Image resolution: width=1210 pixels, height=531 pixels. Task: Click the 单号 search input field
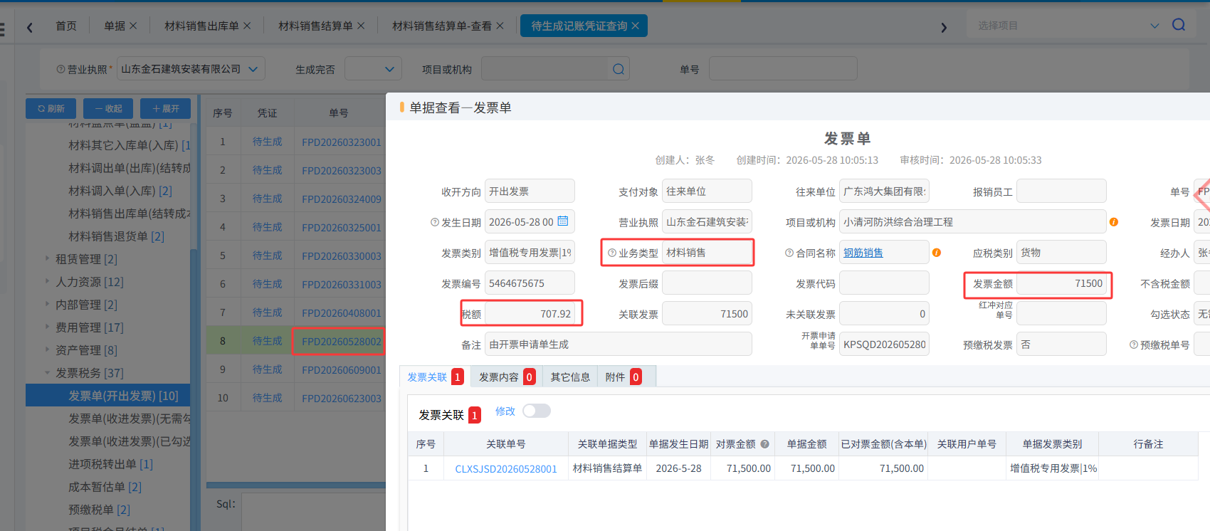tap(783, 69)
